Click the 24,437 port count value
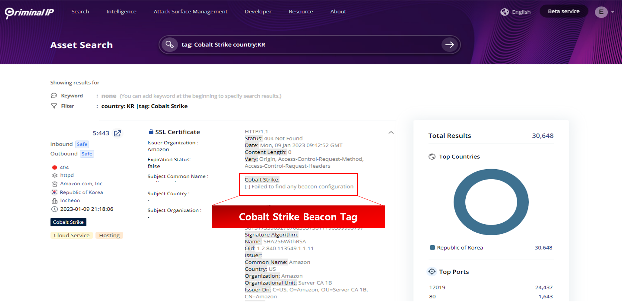 (544, 287)
